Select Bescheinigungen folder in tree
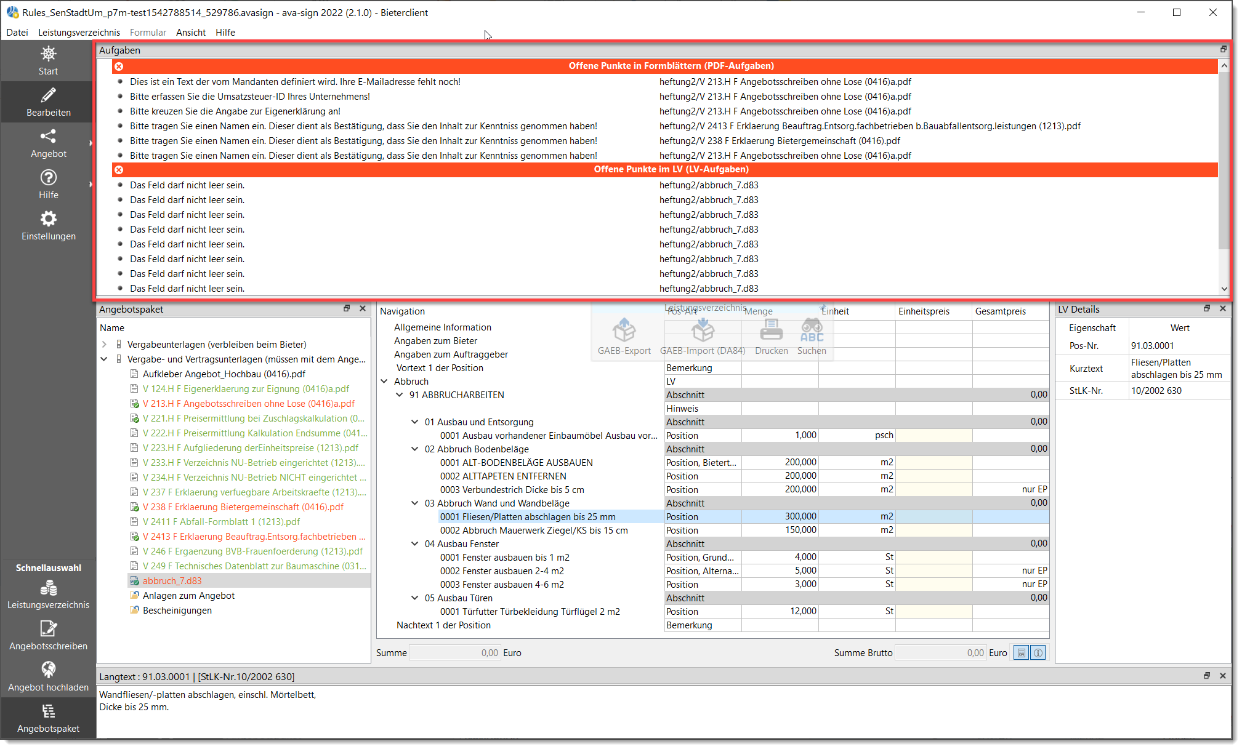This screenshot has height=749, width=1242. point(177,611)
